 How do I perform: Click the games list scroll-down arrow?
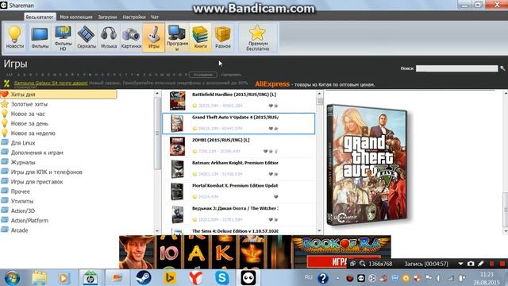click(x=319, y=231)
